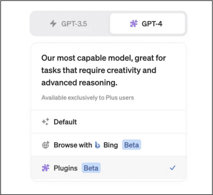Image resolution: width=213 pixels, height=195 pixels.
Task: Click the lightning bolt icon beside GPT-3.5
Action: 53,24
